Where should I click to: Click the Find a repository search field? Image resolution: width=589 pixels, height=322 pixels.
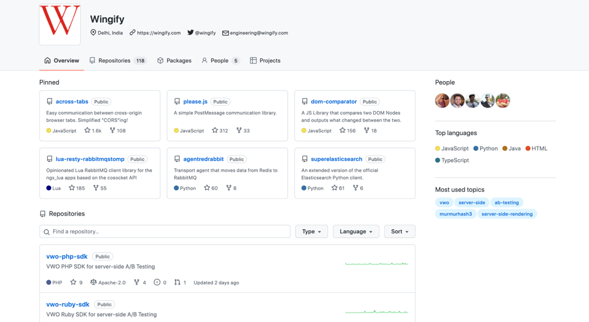pyautogui.click(x=164, y=232)
